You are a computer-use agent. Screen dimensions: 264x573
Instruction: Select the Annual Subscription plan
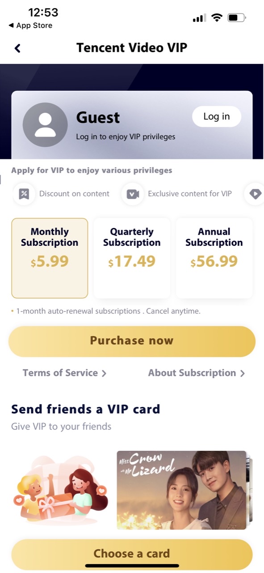tap(214, 258)
